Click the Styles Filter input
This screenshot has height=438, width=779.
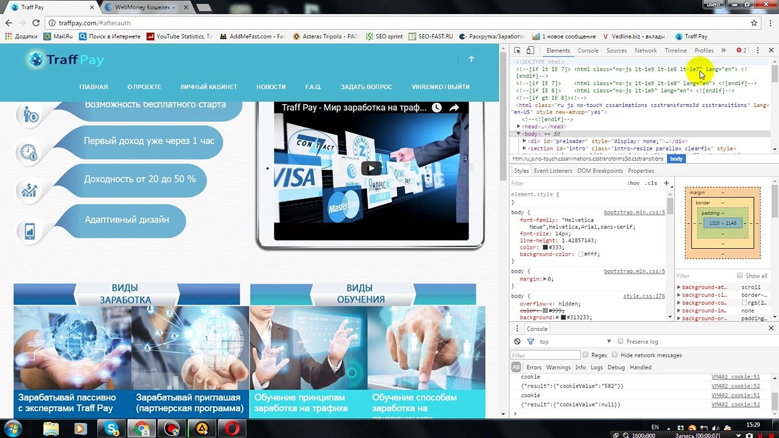coord(566,183)
